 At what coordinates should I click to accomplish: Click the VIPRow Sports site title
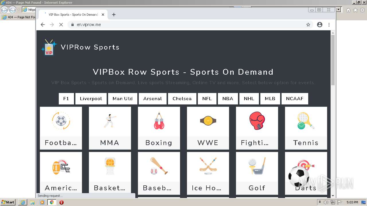[90, 47]
